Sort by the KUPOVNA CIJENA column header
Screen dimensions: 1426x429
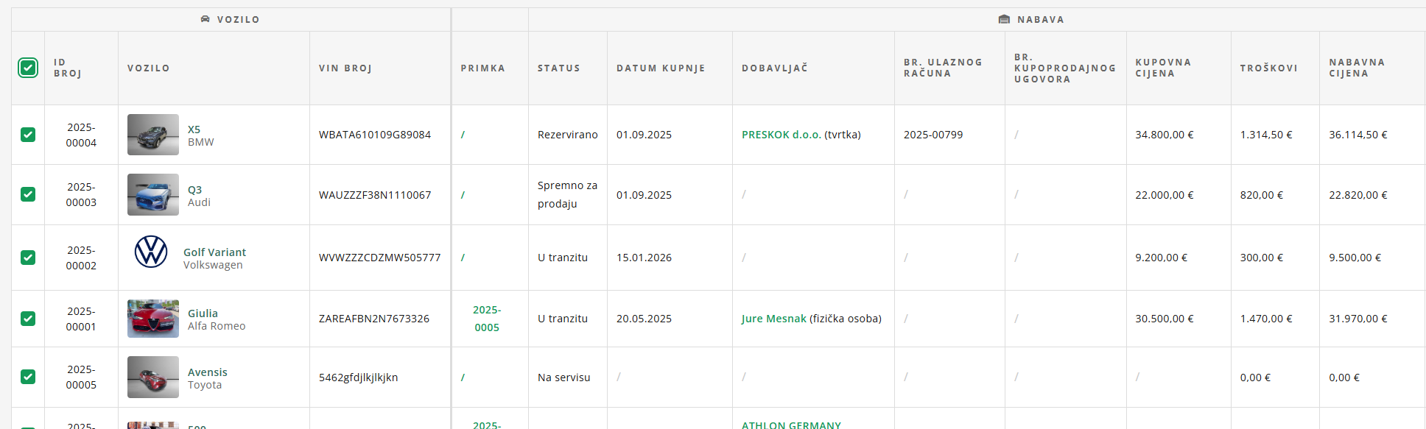(1162, 68)
